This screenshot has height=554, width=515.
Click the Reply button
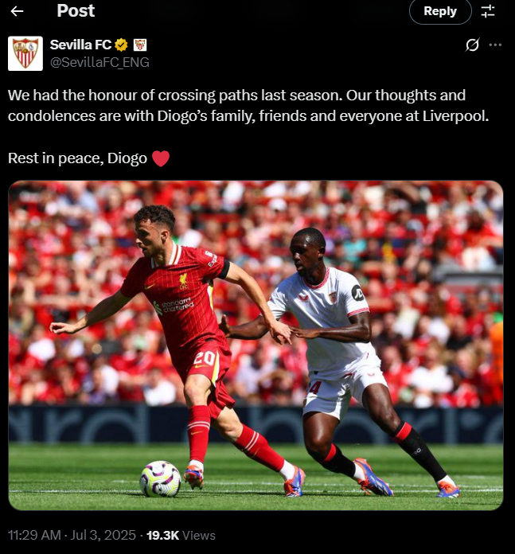tap(440, 11)
